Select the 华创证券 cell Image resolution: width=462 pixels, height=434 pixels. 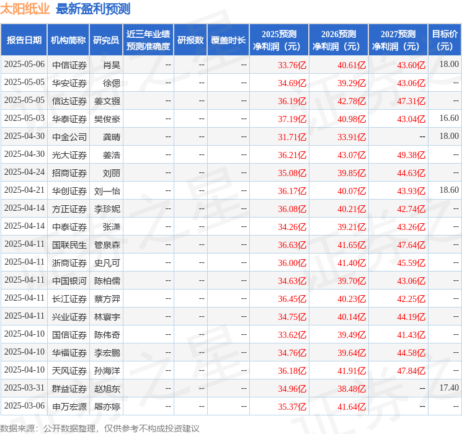pos(69,191)
